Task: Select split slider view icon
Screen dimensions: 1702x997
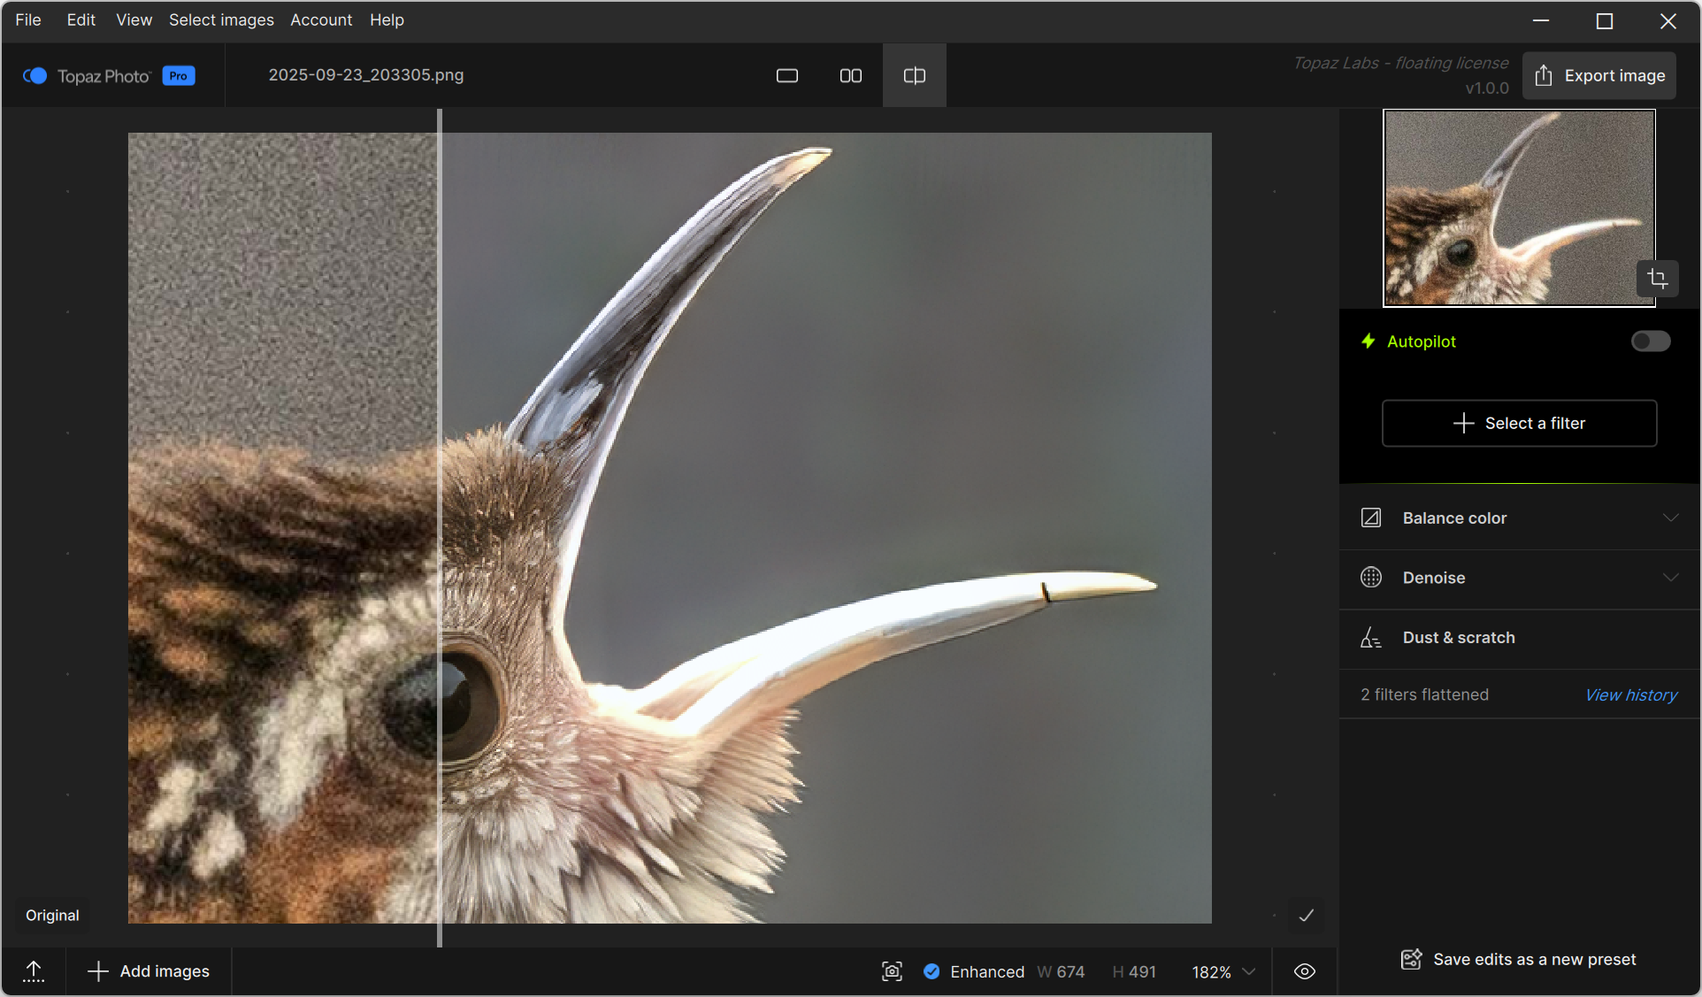Action: point(914,76)
